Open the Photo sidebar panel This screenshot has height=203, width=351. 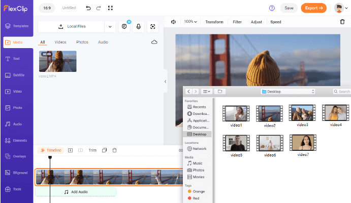14,108
